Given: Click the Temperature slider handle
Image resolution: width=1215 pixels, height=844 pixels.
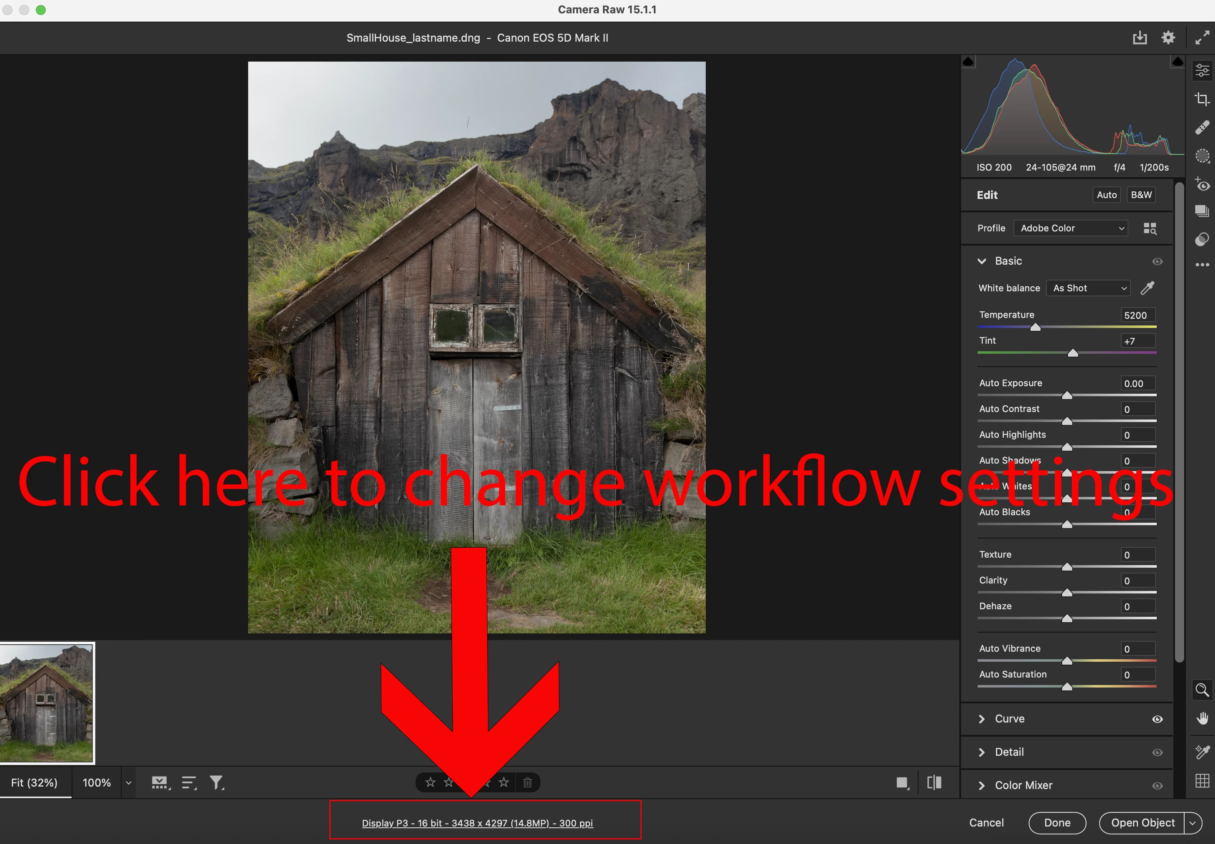Looking at the screenshot, I should pyautogui.click(x=1035, y=328).
